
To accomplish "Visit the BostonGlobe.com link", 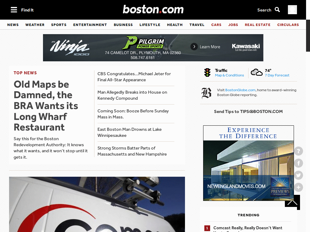I will tap(240, 90).
